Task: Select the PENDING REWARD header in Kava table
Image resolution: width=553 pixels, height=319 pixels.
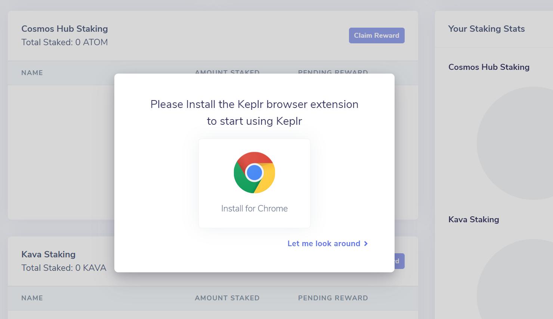Action: (333, 298)
